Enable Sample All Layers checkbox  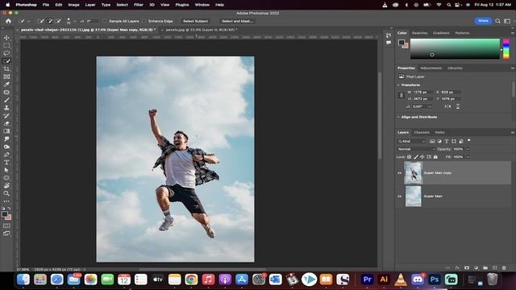(104, 21)
